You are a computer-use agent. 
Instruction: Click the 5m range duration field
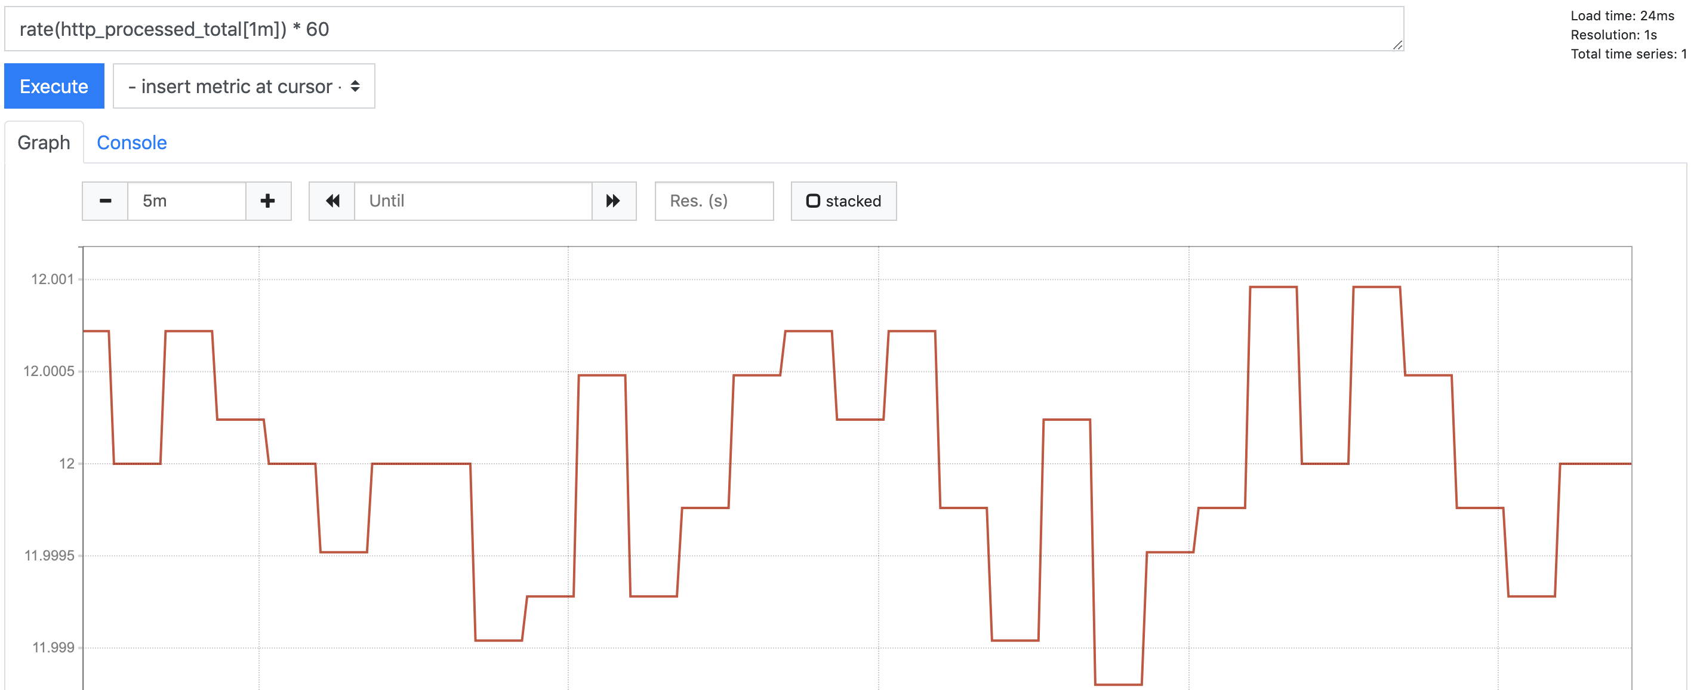186,201
